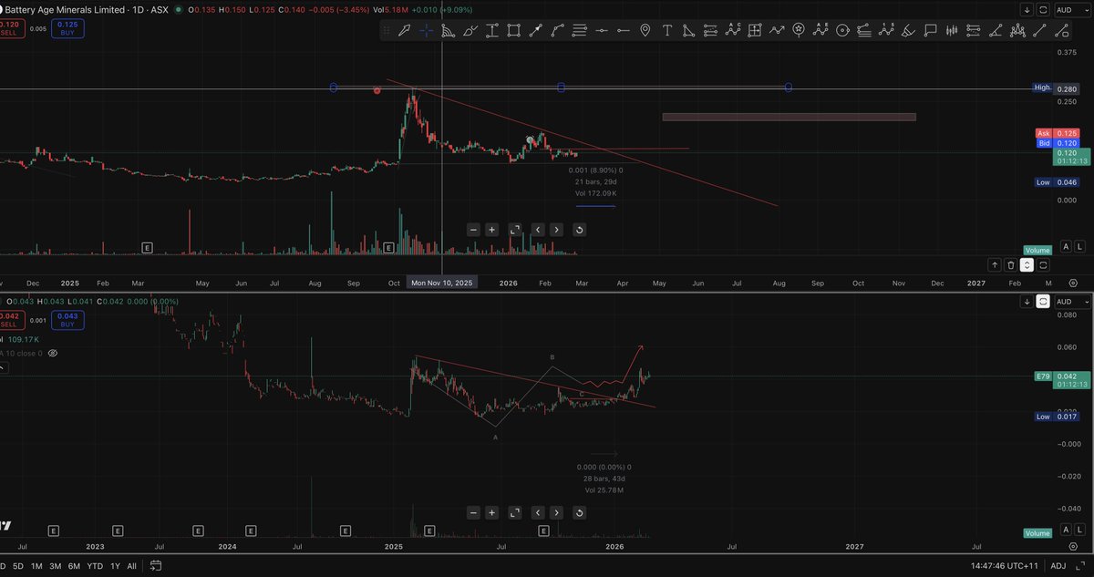
Task: Move upper pane down with arrow
Action: pyautogui.click(x=1027, y=8)
